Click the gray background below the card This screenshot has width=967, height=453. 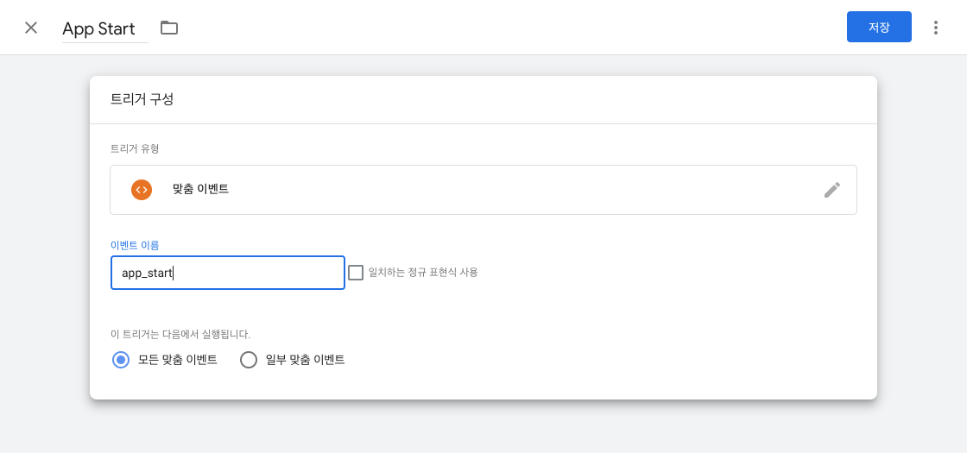(483, 427)
